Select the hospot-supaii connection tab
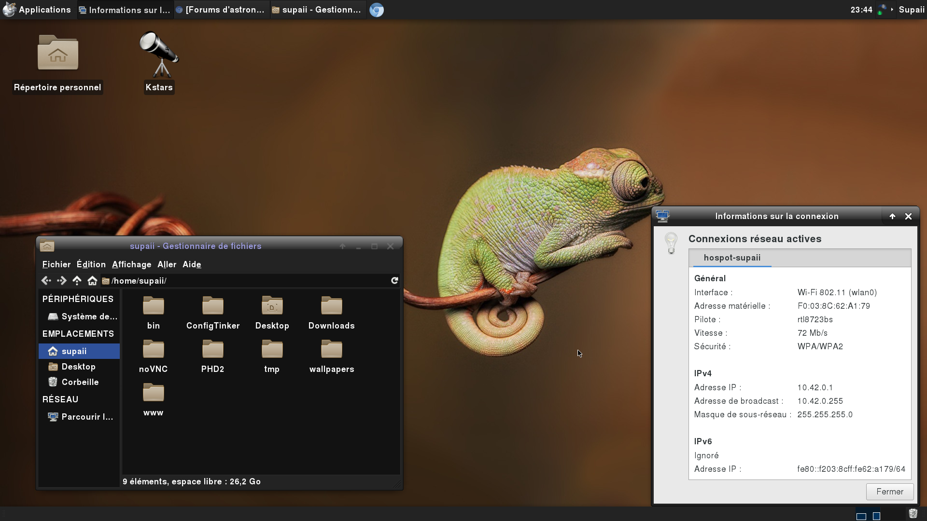This screenshot has width=927, height=521. (x=732, y=258)
